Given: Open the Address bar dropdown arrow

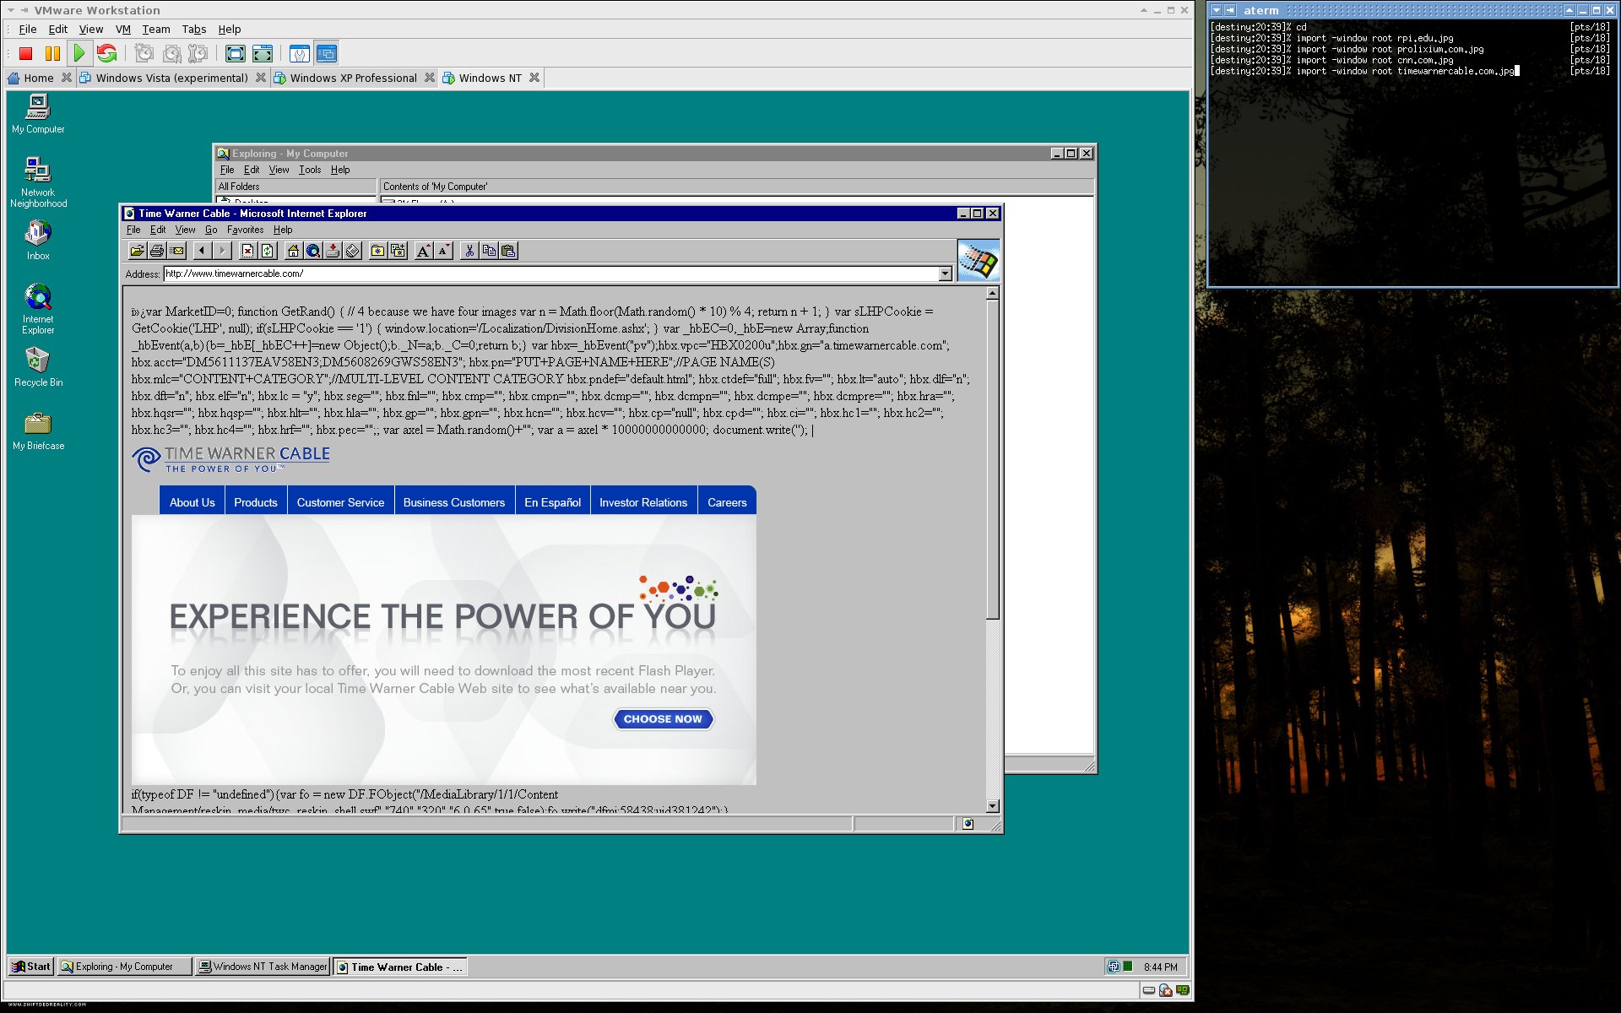Looking at the screenshot, I should click(x=946, y=274).
